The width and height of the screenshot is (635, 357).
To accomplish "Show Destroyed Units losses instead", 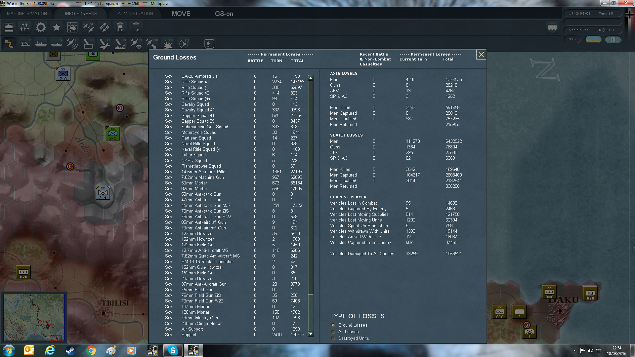I will coord(333,338).
